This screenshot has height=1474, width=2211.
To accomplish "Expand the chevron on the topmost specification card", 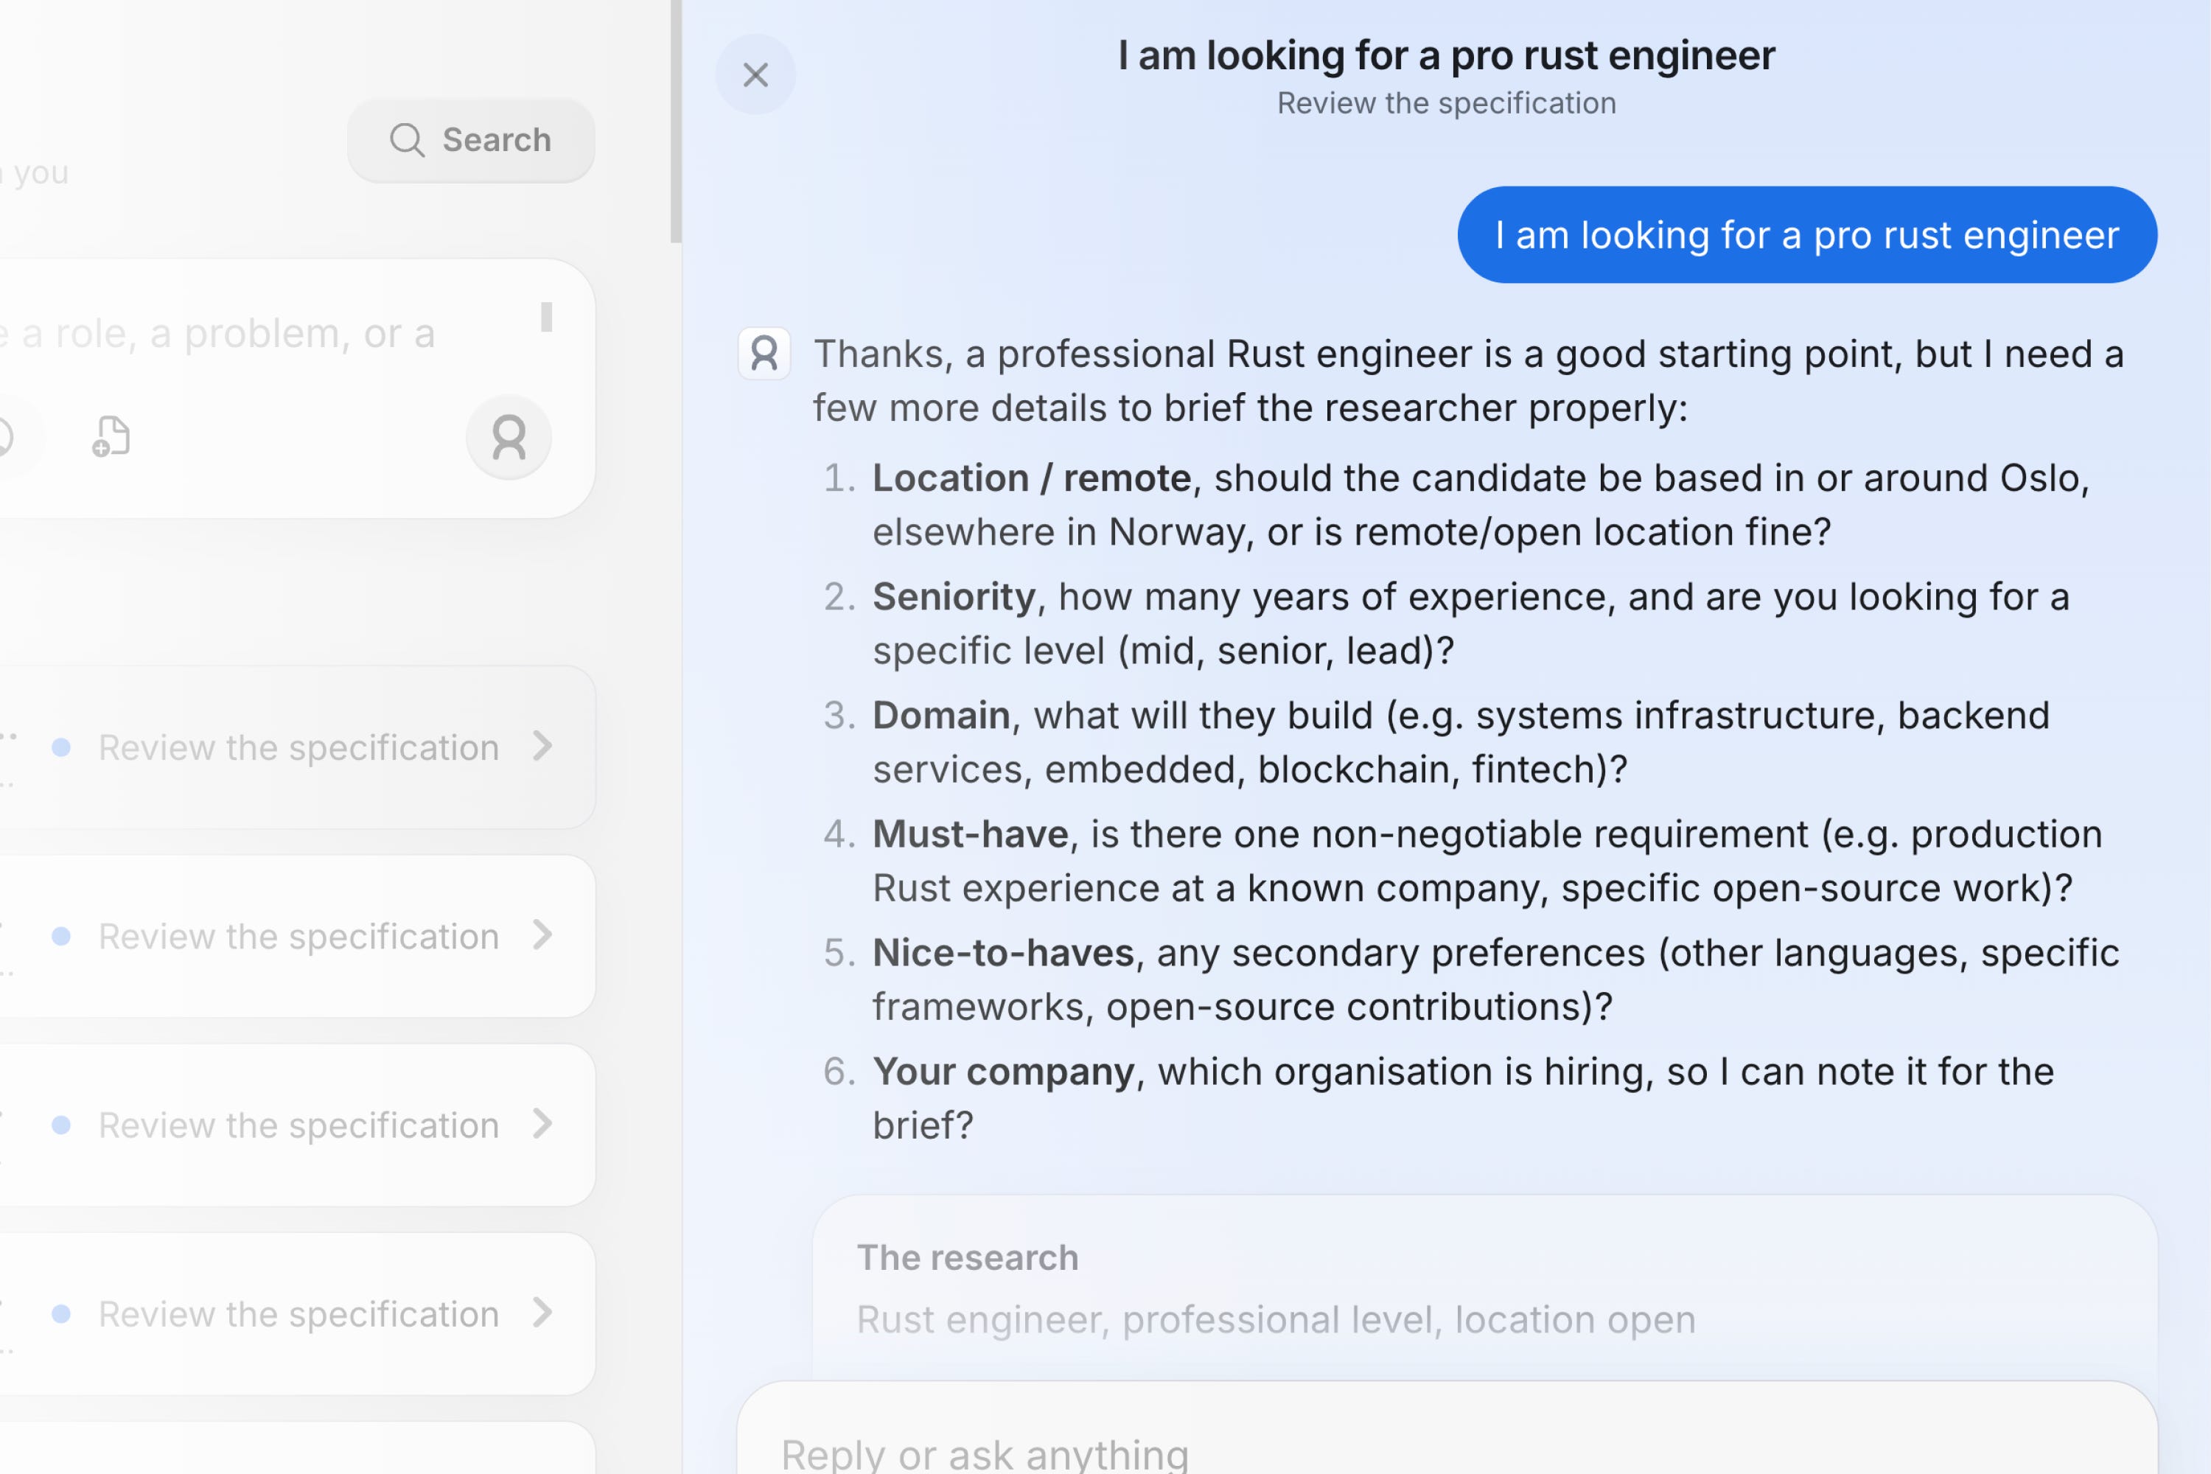I will point(542,747).
